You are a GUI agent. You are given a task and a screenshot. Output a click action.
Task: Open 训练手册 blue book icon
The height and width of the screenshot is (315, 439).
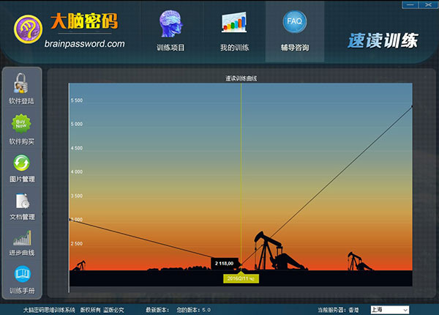pyautogui.click(x=22, y=274)
